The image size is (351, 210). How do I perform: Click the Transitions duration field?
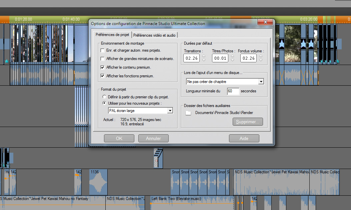click(x=192, y=58)
